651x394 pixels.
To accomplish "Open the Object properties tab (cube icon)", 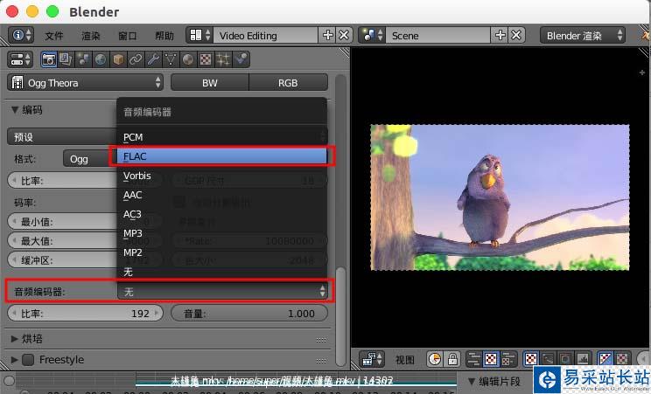I will [118, 59].
